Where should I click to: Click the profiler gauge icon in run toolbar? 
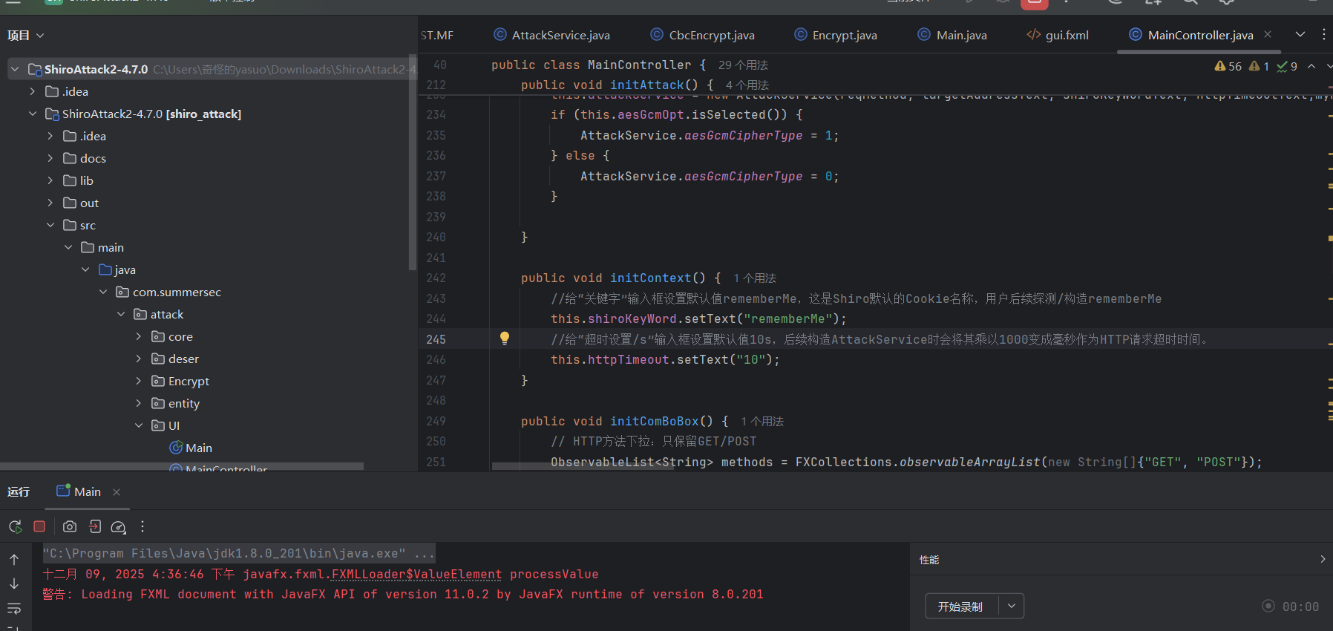(x=118, y=526)
